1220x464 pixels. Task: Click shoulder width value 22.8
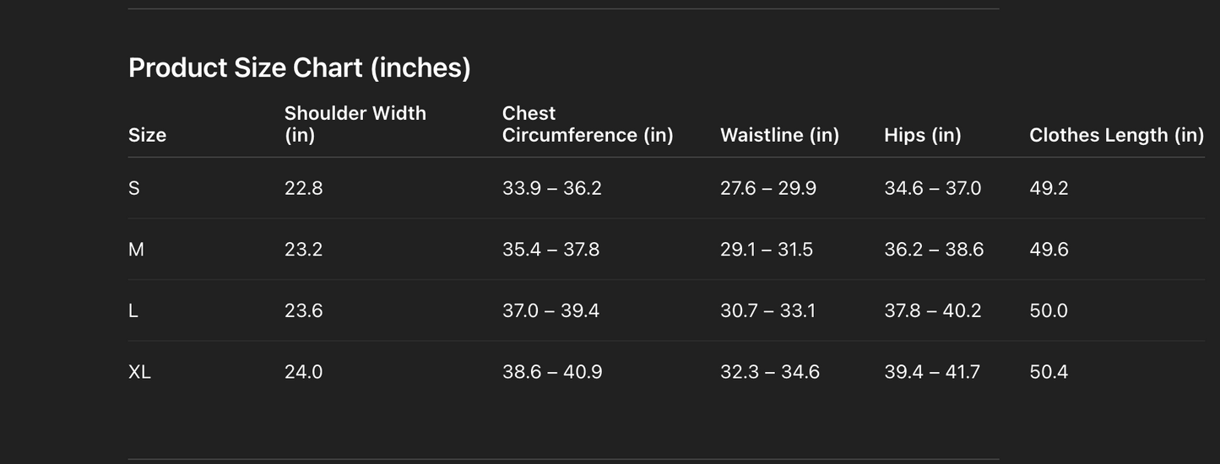pos(303,188)
